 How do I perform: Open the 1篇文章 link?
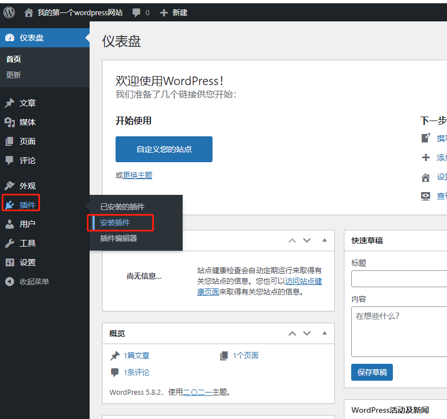point(136,356)
